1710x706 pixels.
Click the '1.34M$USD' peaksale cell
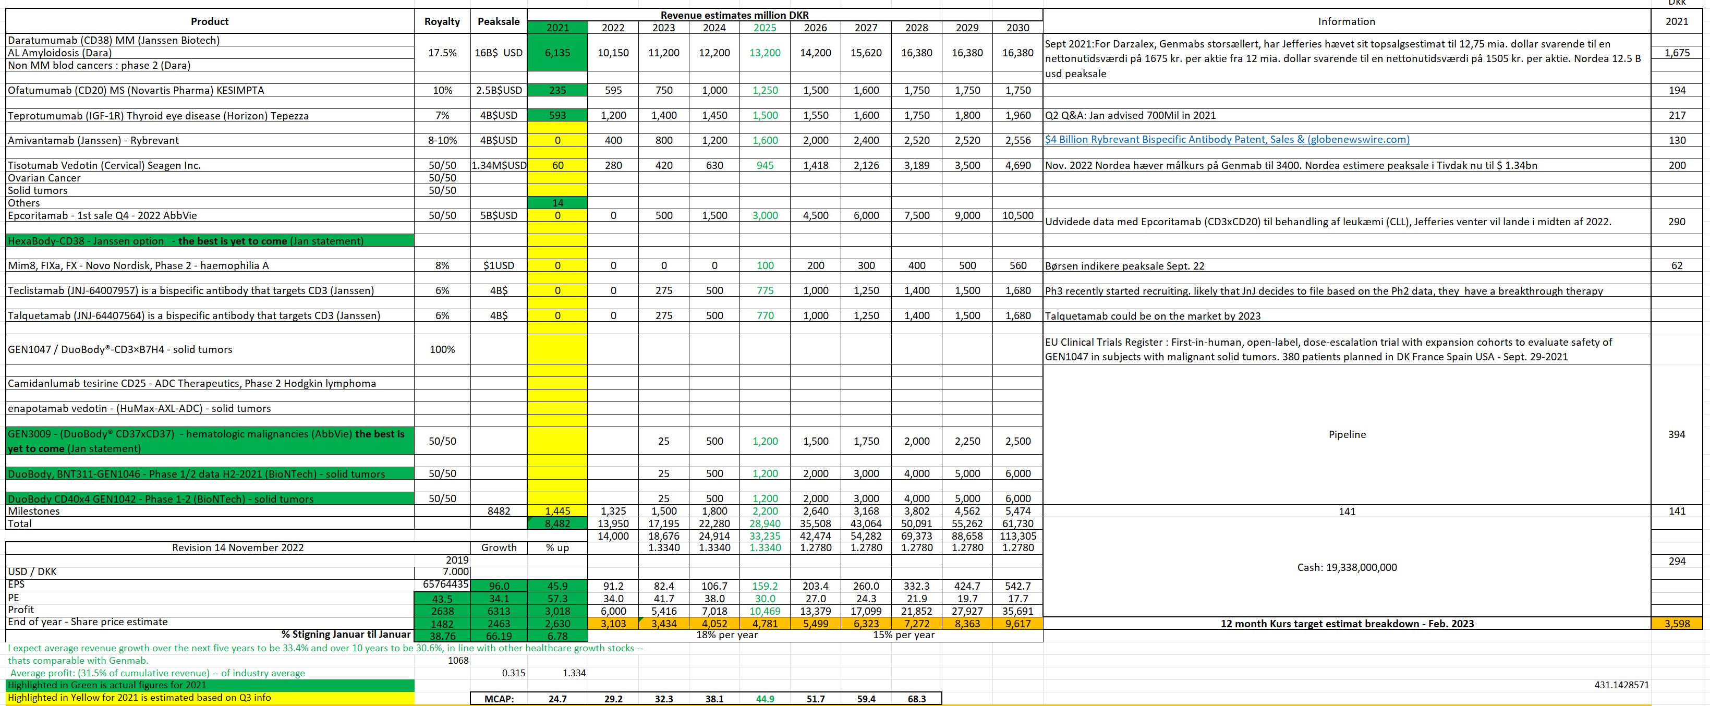pyautogui.click(x=499, y=165)
